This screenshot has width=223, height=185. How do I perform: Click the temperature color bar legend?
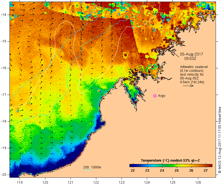171,165
